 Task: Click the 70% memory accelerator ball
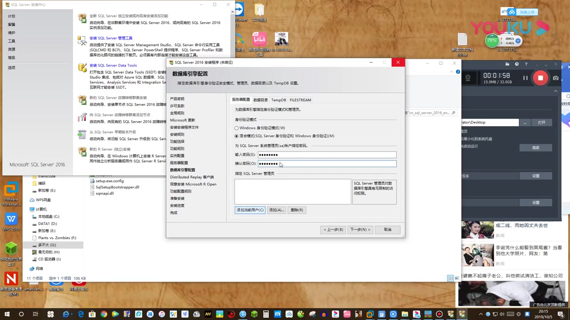pos(492,40)
